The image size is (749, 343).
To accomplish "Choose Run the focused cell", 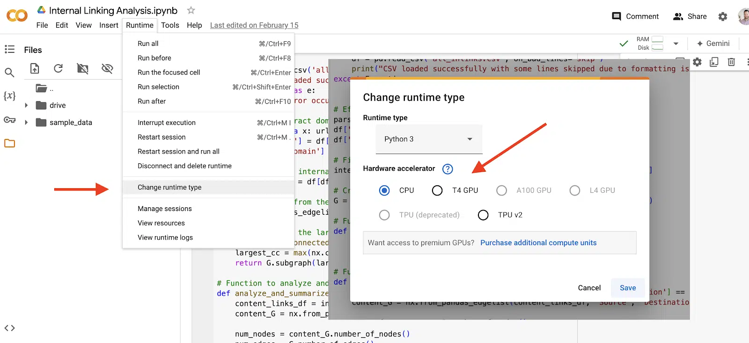I will click(208, 73).
